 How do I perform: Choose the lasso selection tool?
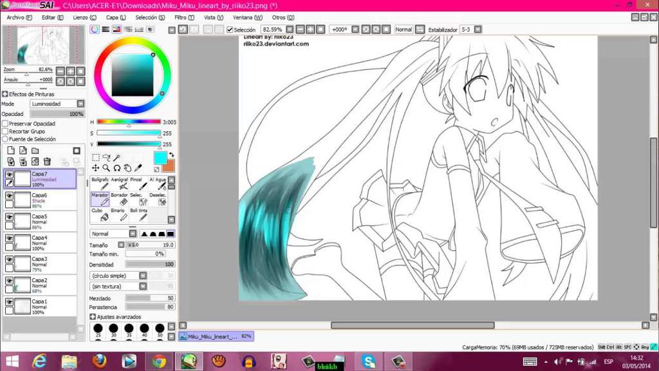(x=106, y=157)
